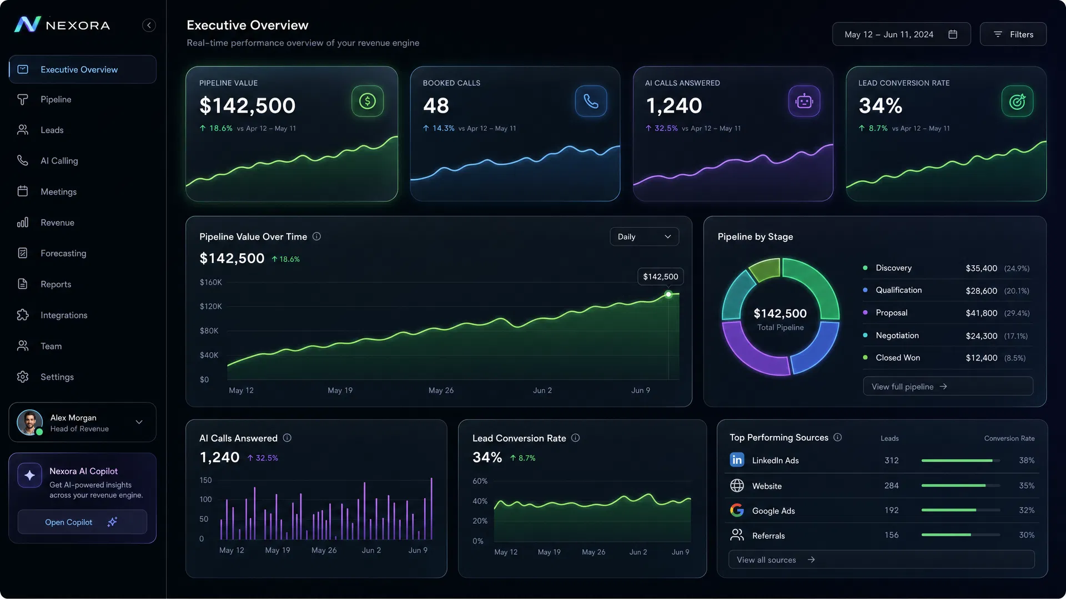
Task: Click the Meetings label in sidebar
Action: coord(59,192)
